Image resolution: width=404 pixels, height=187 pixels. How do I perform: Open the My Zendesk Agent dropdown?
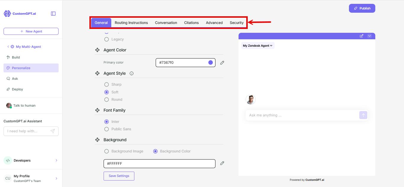[x=258, y=45]
